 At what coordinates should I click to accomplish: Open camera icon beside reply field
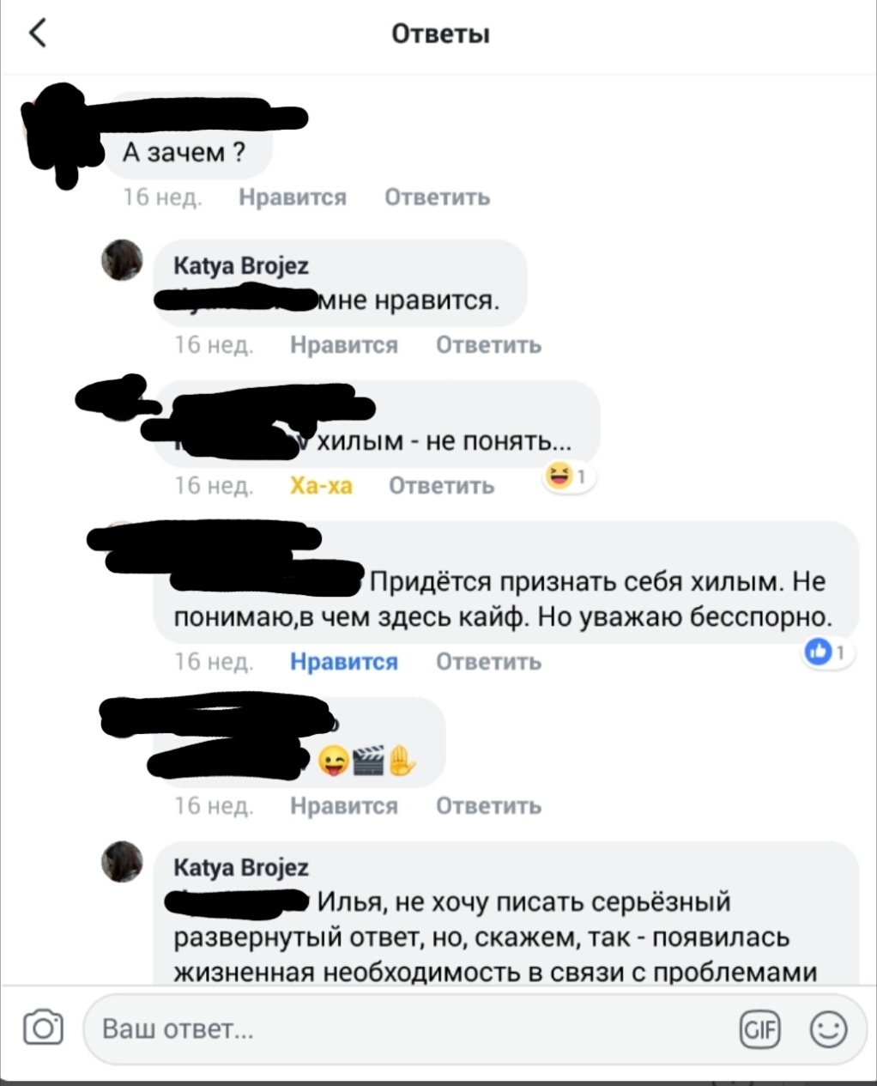tap(43, 1028)
